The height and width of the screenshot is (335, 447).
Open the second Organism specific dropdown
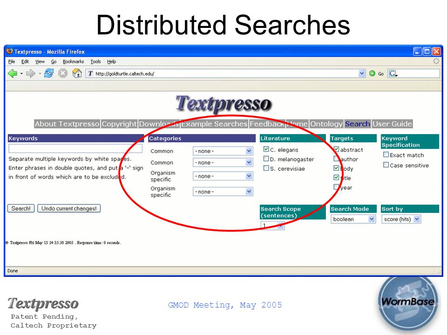223,192
